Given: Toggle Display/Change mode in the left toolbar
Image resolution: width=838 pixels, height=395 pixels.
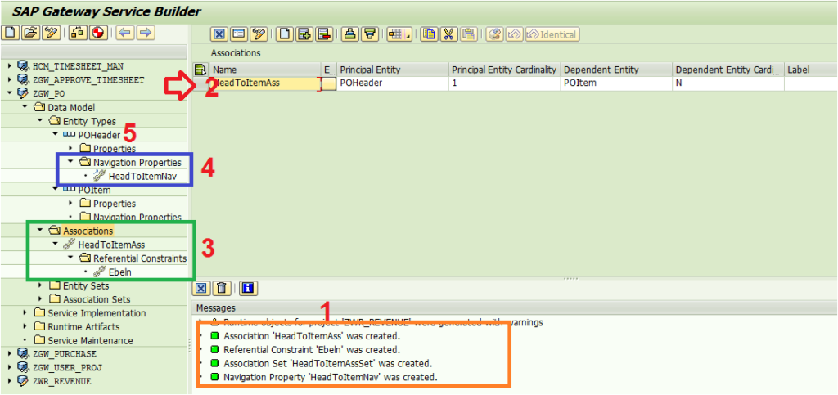Looking at the screenshot, I should tap(52, 33).
